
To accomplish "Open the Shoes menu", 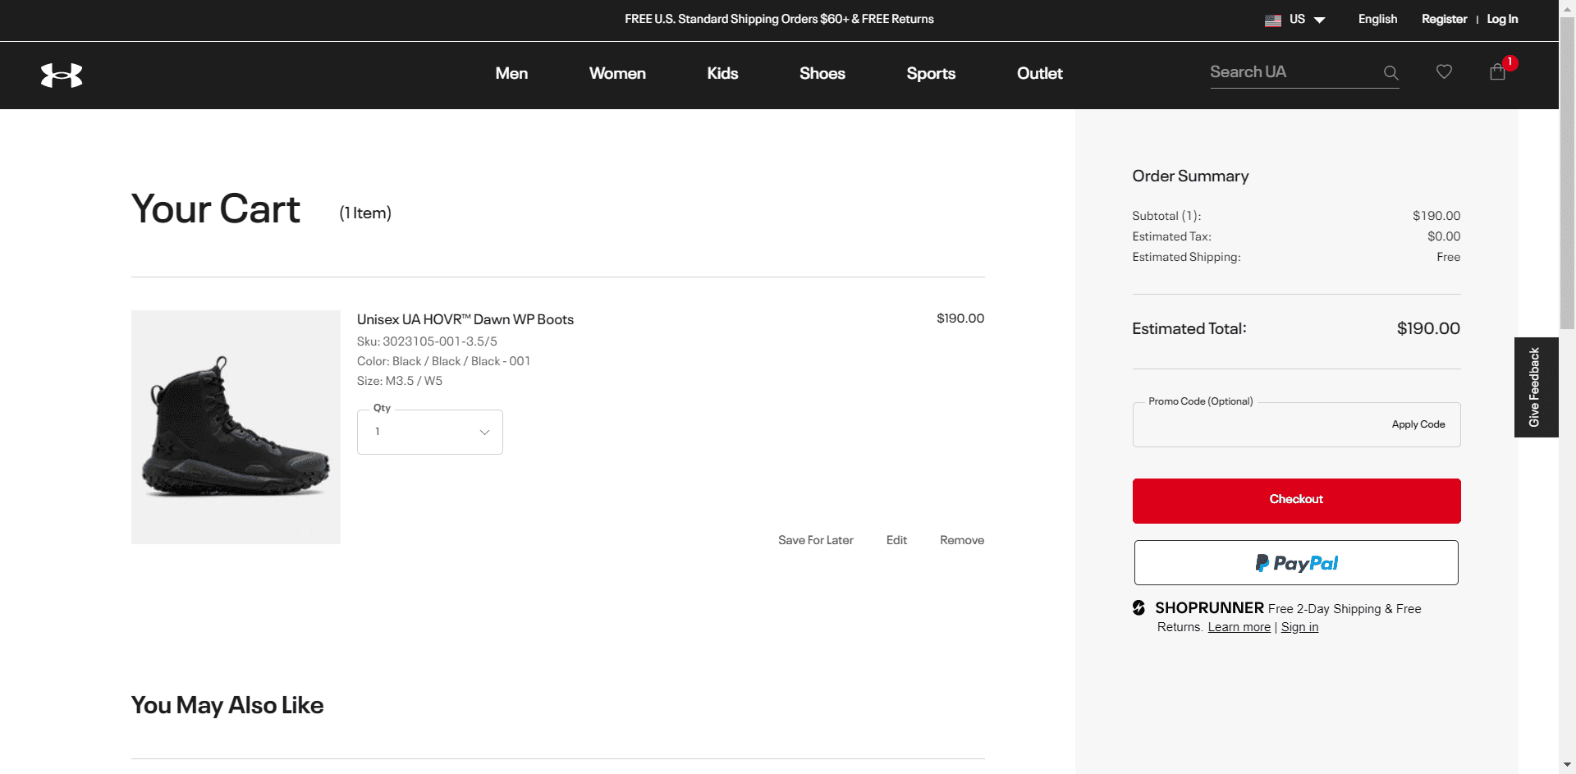I will (822, 74).
